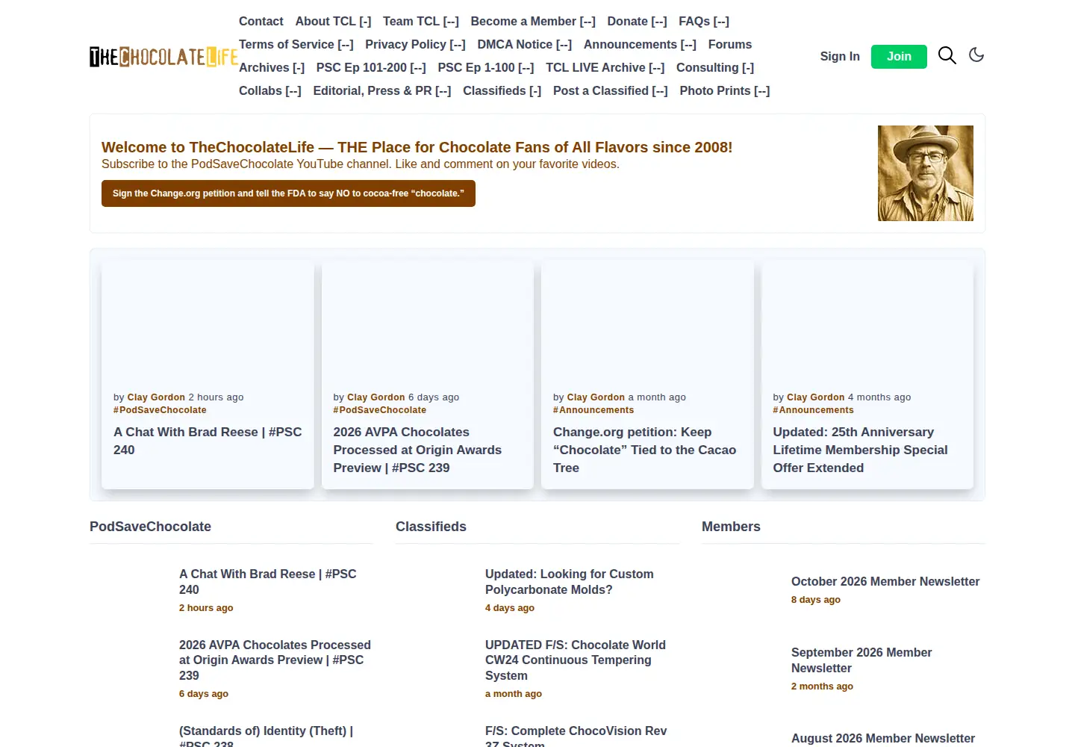This screenshot has width=1075, height=747.
Task: Open Chocolate World CW24 Tempering System post
Action: tap(576, 660)
